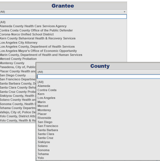Viewport: 160px width, 161px height.
Task: Choose Alameda County Health Care Services Agency
Action: 33,26
